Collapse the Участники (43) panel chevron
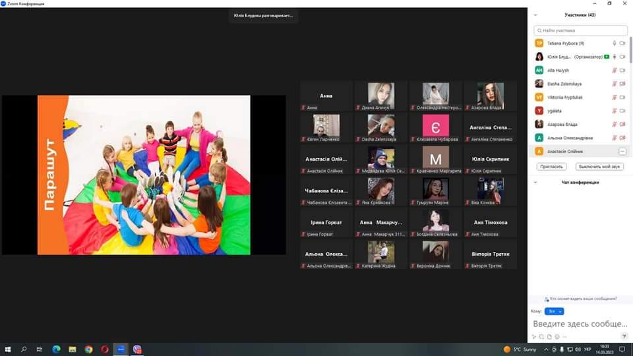Screen dimensions: 633x356 click(535, 15)
